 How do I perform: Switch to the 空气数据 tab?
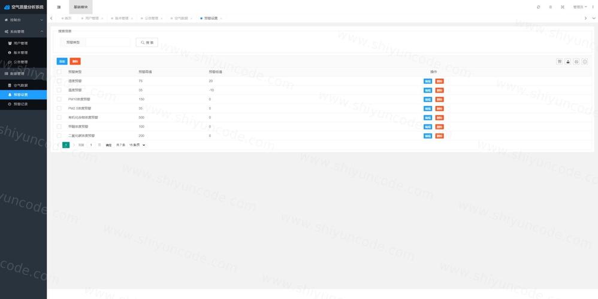pos(181,19)
